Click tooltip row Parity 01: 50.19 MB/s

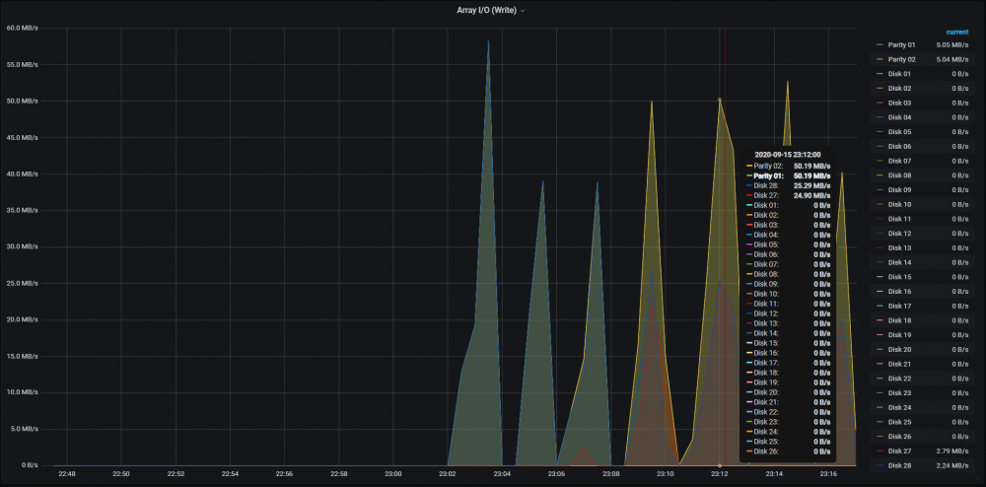788,175
